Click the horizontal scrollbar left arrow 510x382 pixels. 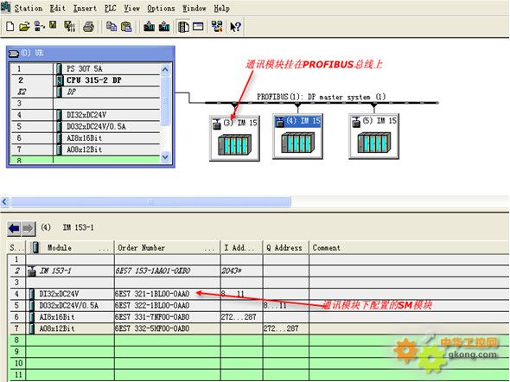[x=4, y=202]
